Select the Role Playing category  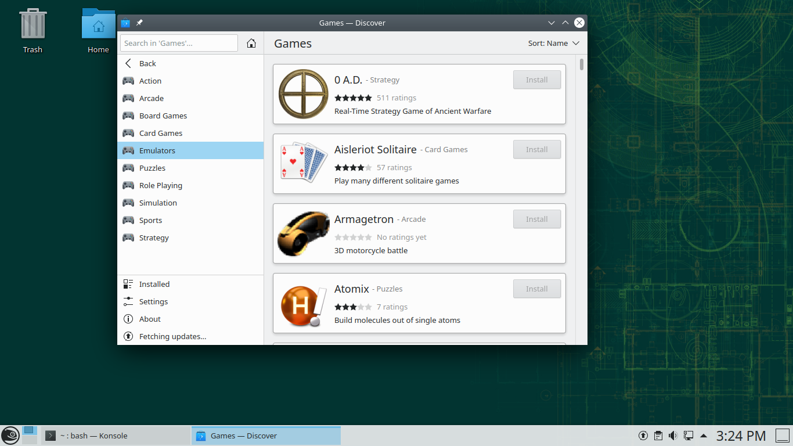(190, 185)
